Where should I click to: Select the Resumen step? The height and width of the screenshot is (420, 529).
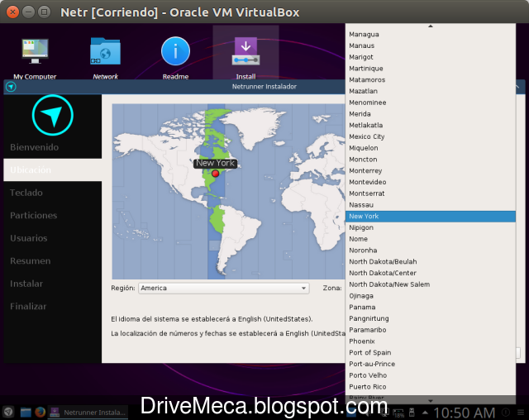[52, 260]
